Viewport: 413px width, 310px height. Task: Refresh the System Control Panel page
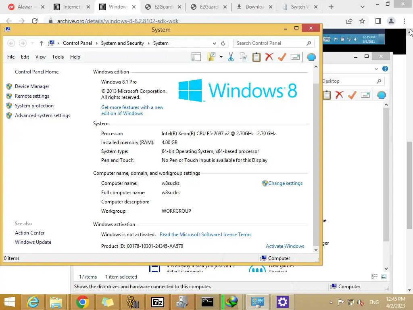point(223,43)
